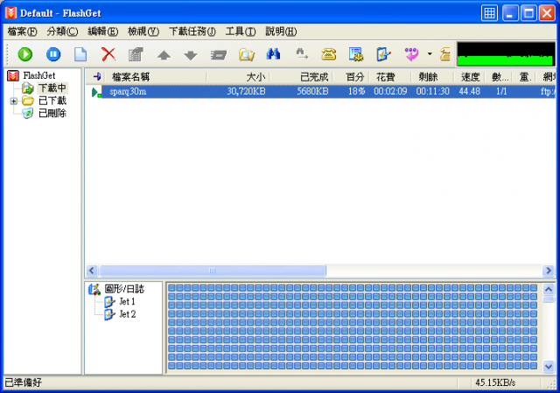Click block graph scrollbar up arrow

pos(549,289)
